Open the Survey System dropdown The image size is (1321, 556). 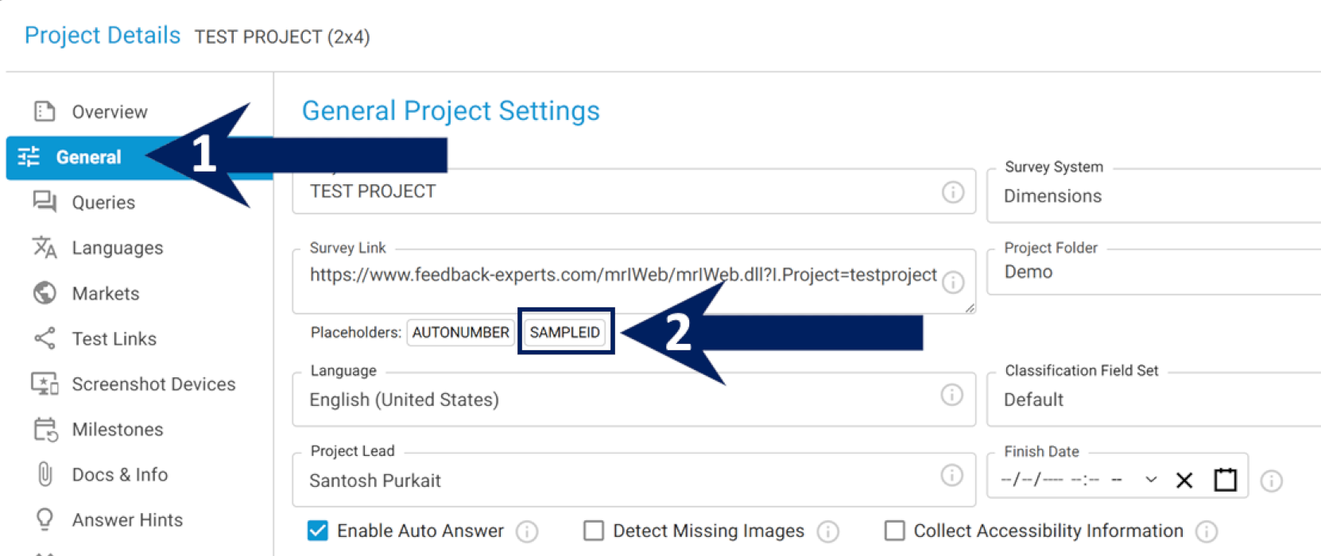1152,196
